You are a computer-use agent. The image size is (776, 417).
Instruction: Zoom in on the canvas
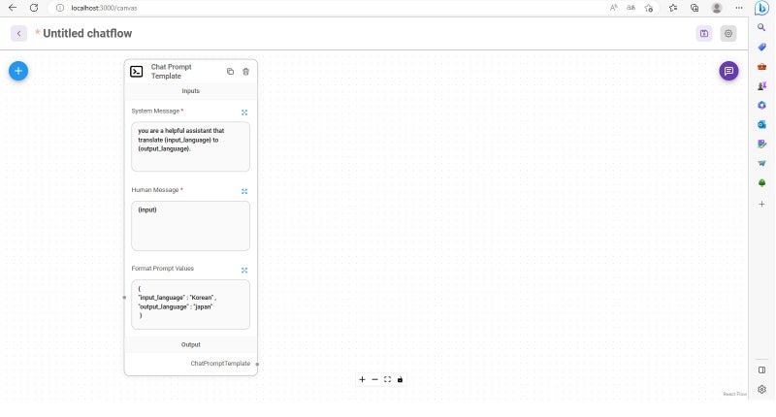pyautogui.click(x=362, y=379)
